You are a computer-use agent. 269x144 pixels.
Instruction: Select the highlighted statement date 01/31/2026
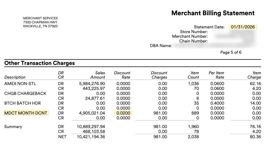click(x=243, y=27)
